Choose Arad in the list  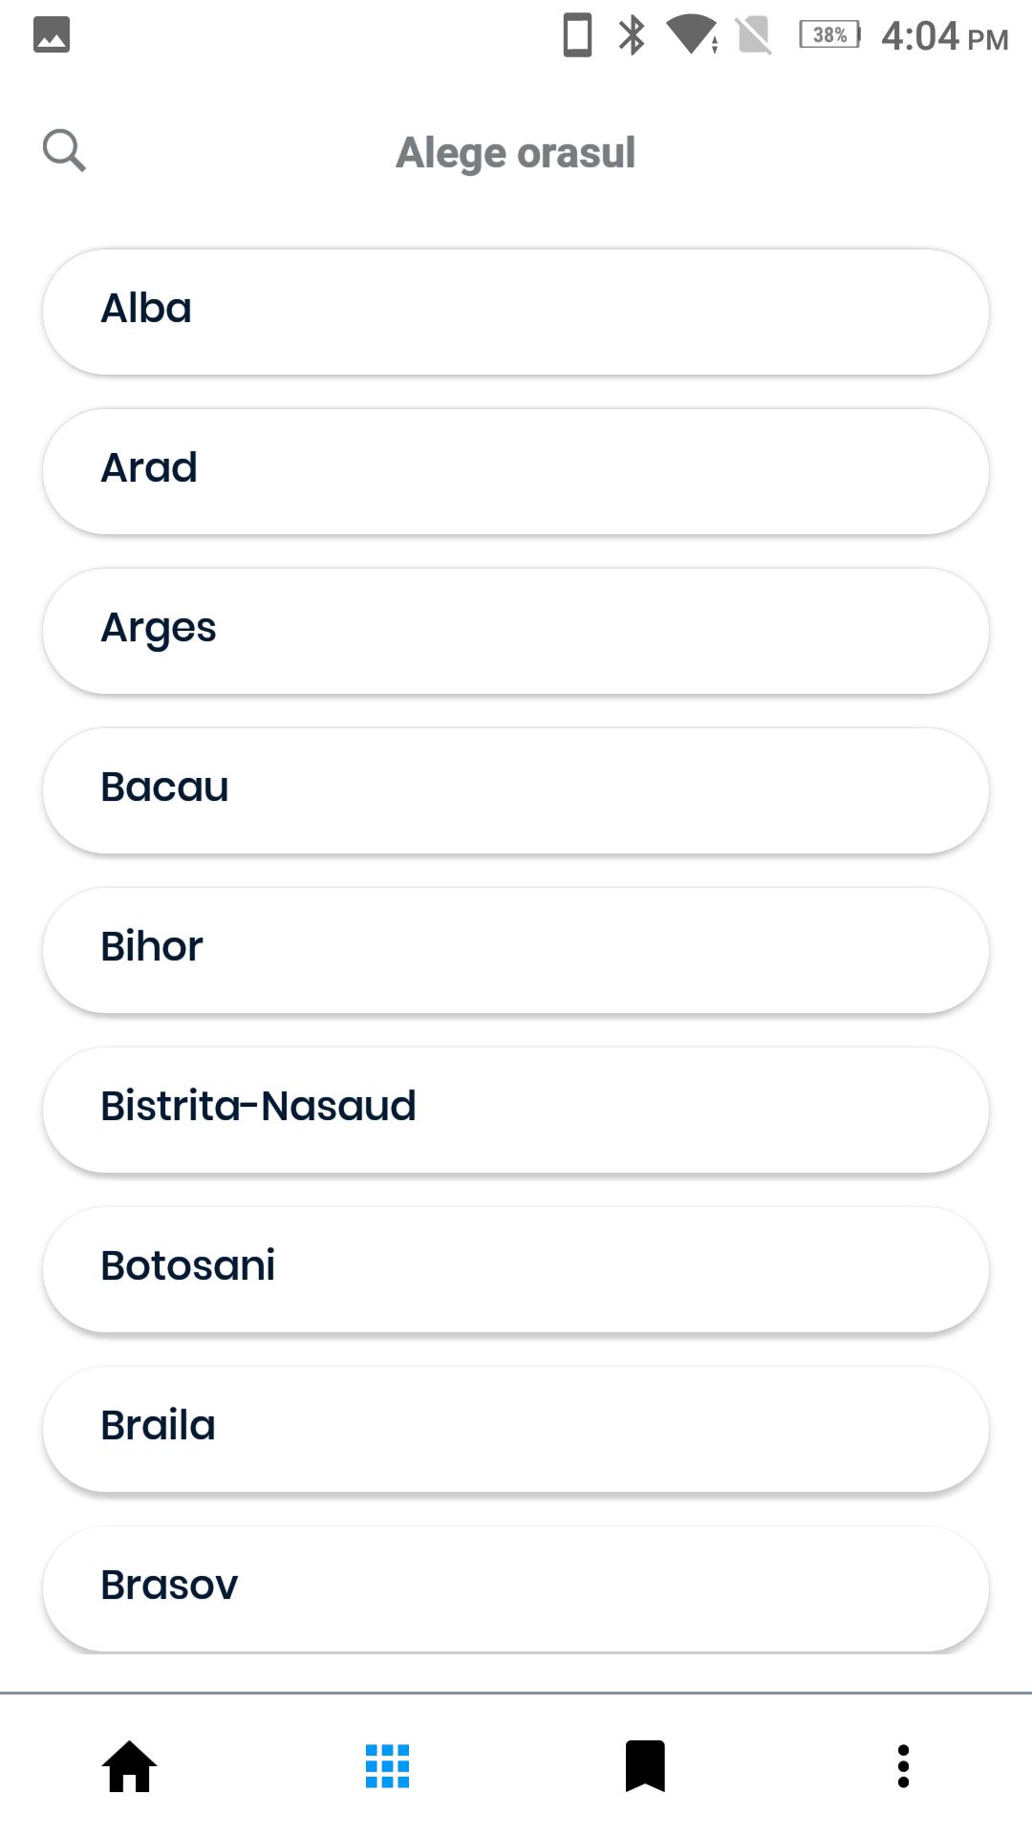click(x=516, y=471)
